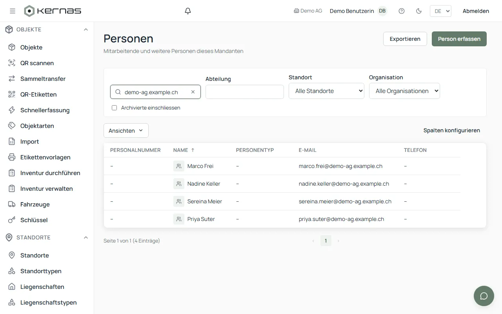The image size is (502, 314).
Task: Click the Demo AG tenant label
Action: tap(308, 11)
